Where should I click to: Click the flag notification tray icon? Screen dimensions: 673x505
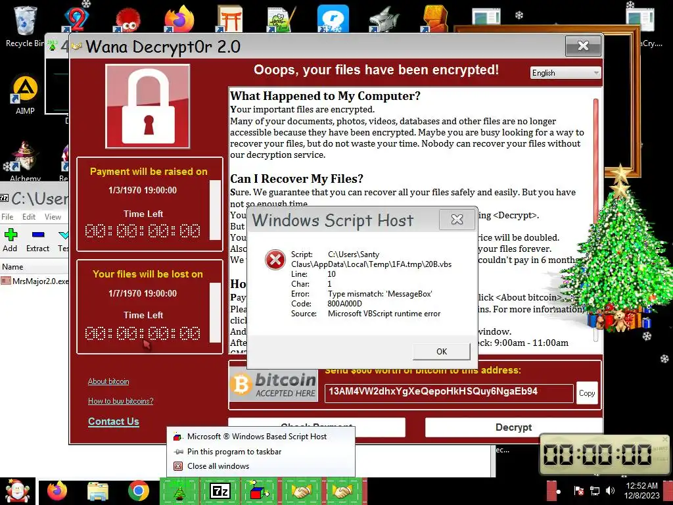pos(578,491)
